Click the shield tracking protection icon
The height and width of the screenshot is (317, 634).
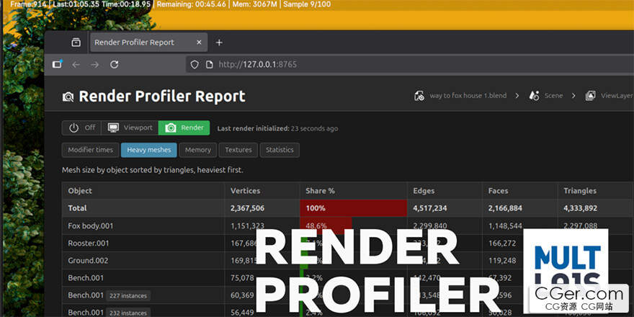tap(194, 65)
